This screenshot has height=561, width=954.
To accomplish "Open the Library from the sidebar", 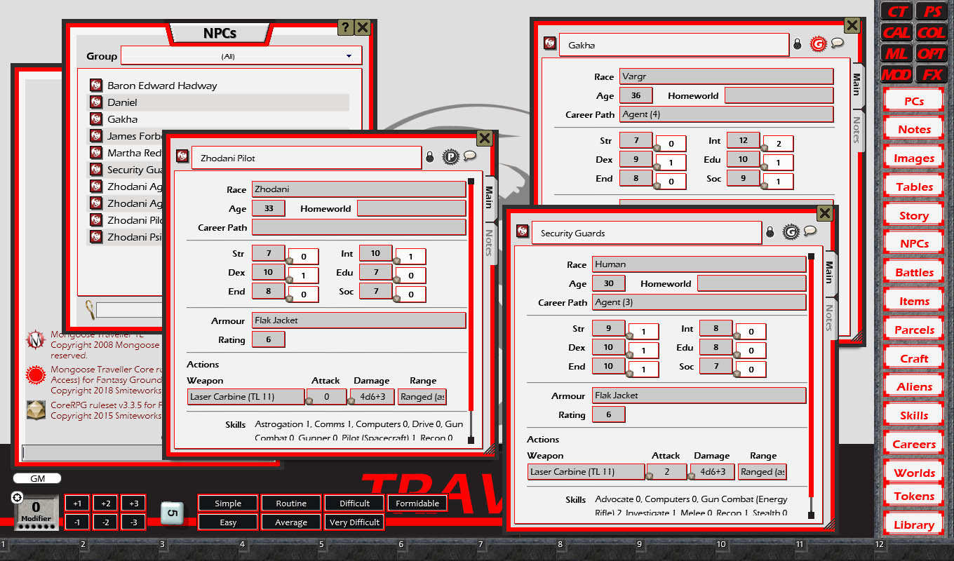I will pos(913,524).
